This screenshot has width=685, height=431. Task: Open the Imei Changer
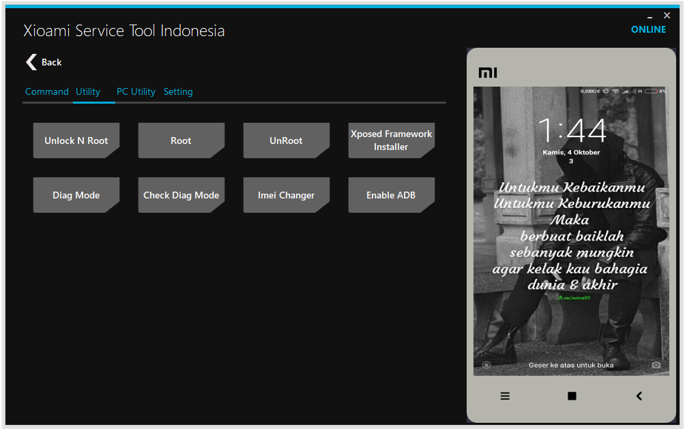click(286, 195)
